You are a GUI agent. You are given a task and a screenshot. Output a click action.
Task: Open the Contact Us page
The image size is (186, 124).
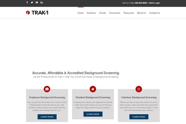tap(155, 13)
